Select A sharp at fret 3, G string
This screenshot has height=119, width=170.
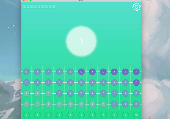point(59,72)
